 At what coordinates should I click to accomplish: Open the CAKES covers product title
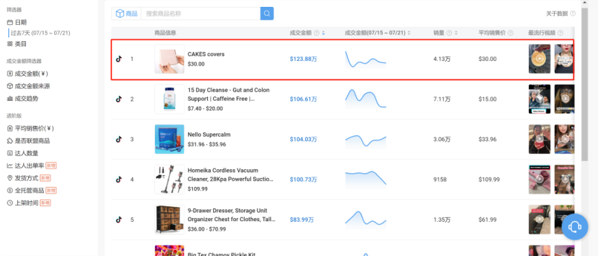tap(206, 54)
